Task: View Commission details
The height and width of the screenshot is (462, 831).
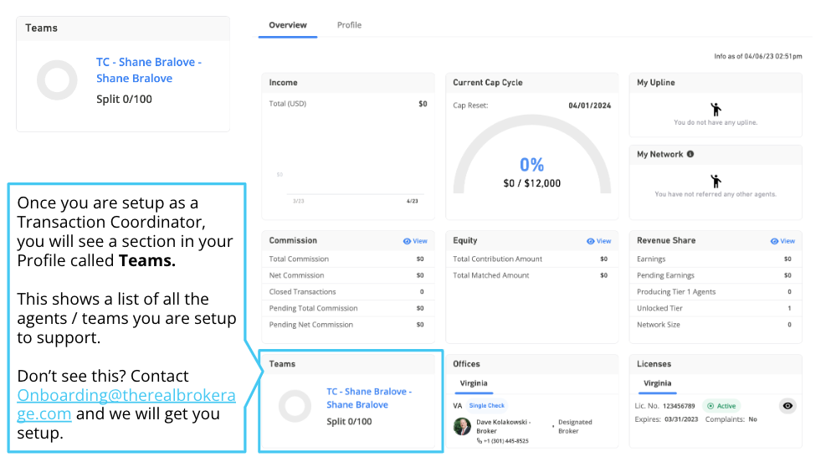Action: 415,241
